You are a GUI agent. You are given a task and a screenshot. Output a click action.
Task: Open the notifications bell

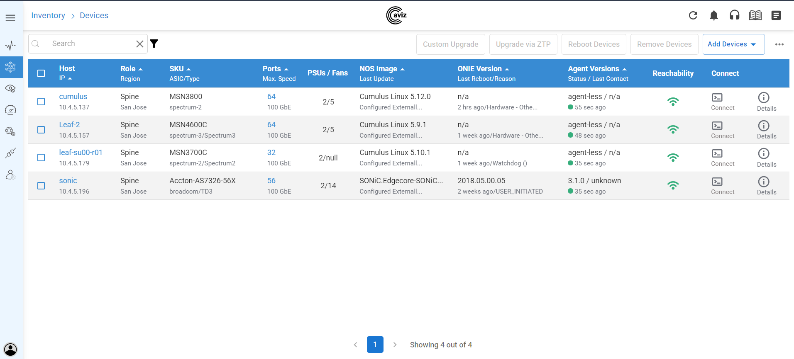(x=714, y=15)
